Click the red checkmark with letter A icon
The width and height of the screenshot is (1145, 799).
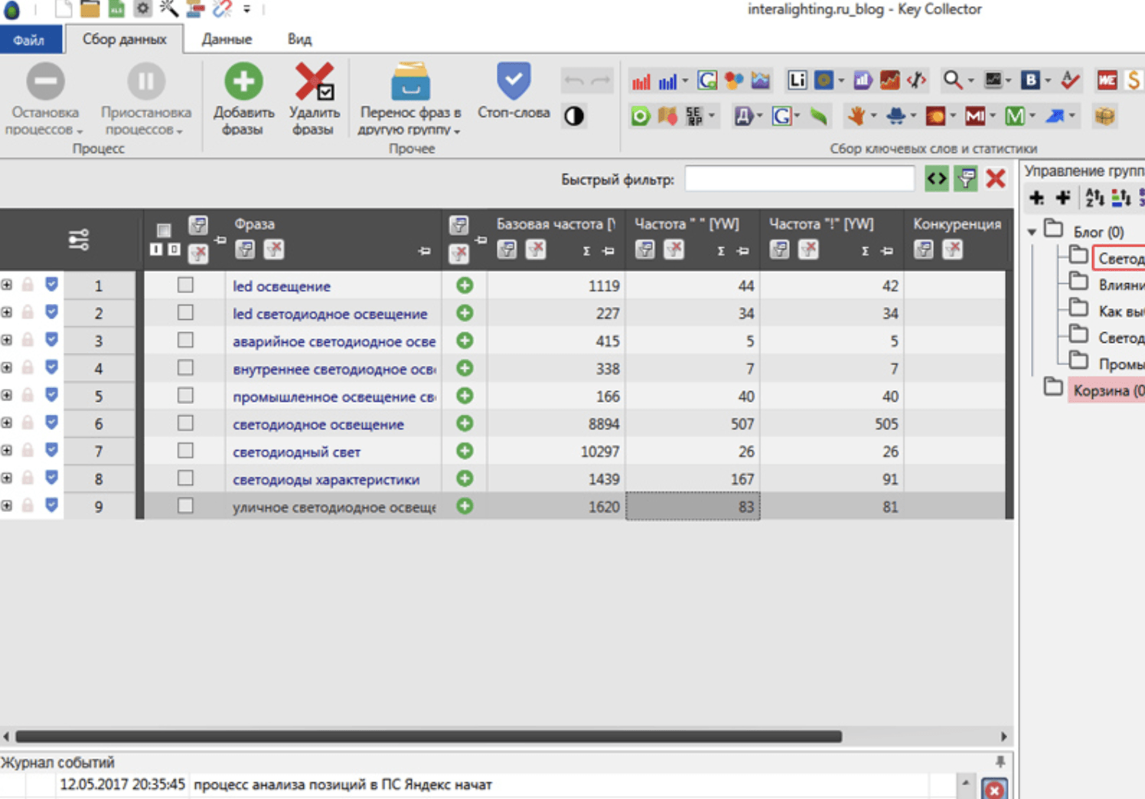1070,80
